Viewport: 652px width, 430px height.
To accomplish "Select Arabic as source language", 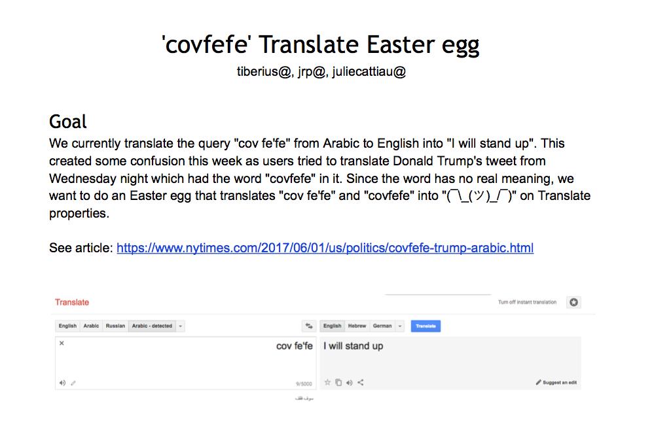I will tap(91, 326).
